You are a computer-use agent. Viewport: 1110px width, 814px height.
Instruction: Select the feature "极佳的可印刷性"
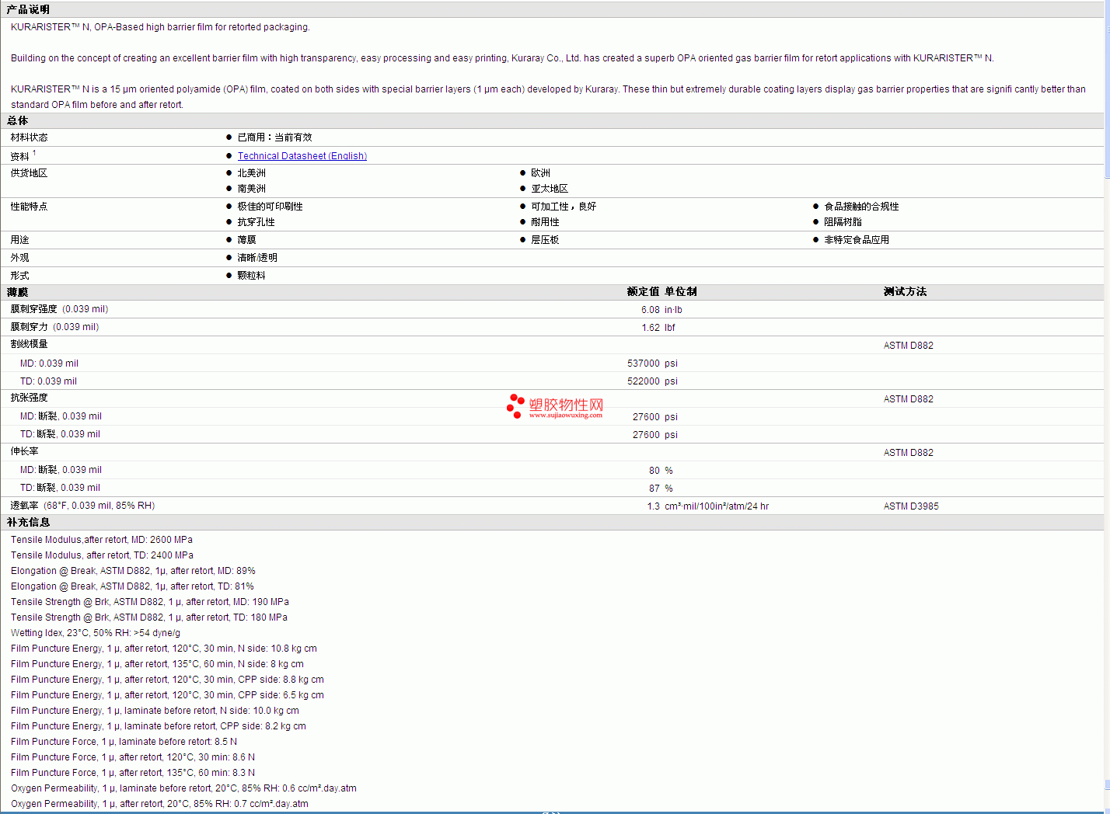271,207
